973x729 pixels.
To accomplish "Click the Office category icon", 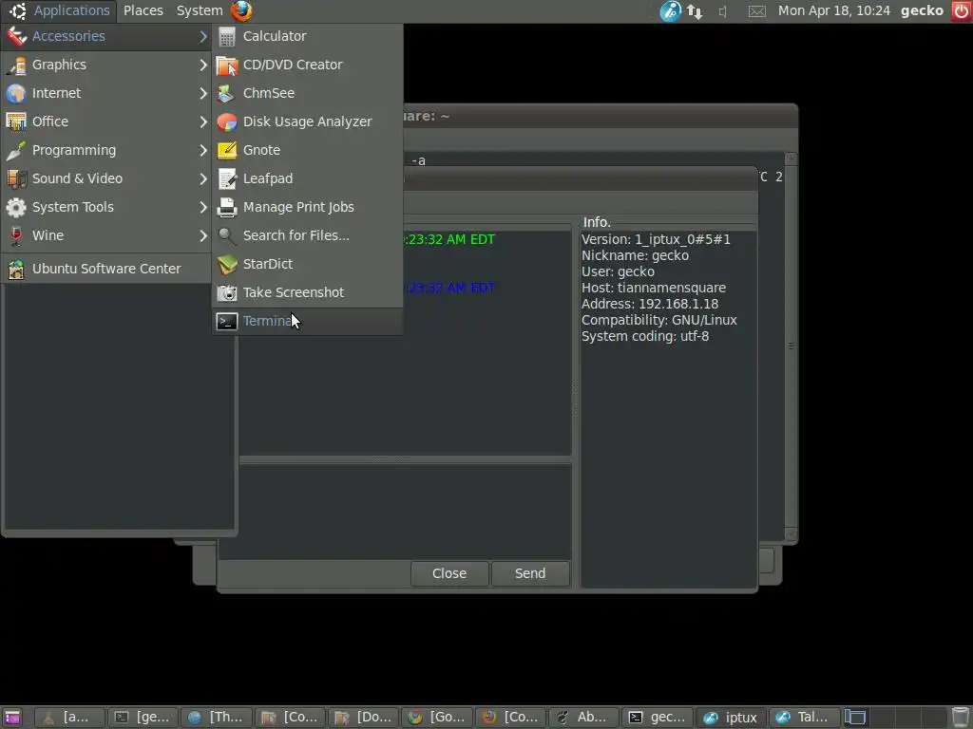I will pos(16,122).
